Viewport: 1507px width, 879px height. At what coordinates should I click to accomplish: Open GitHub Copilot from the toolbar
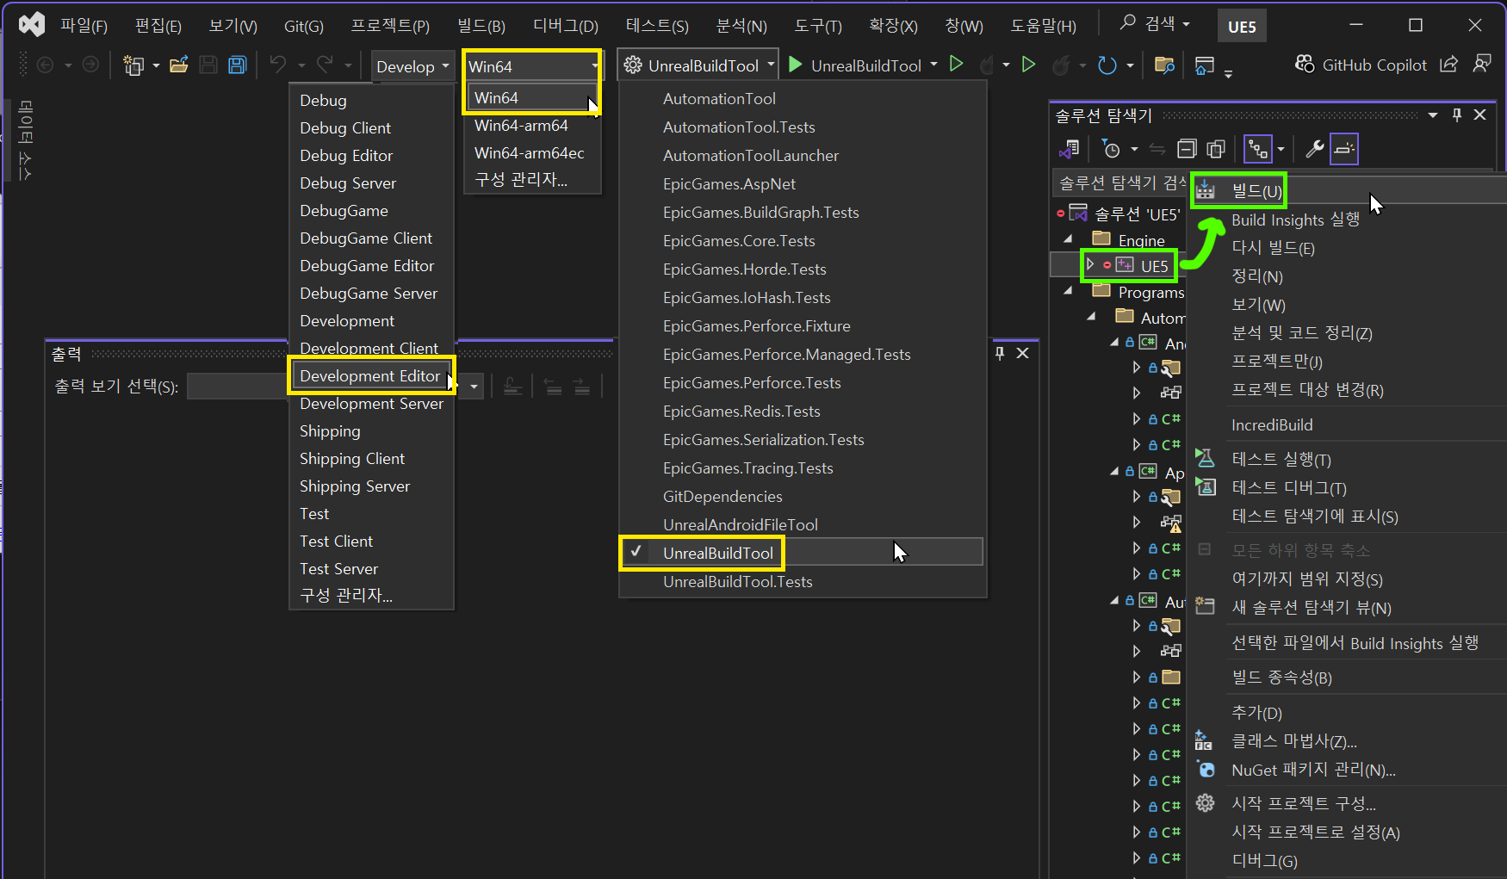tap(1361, 65)
